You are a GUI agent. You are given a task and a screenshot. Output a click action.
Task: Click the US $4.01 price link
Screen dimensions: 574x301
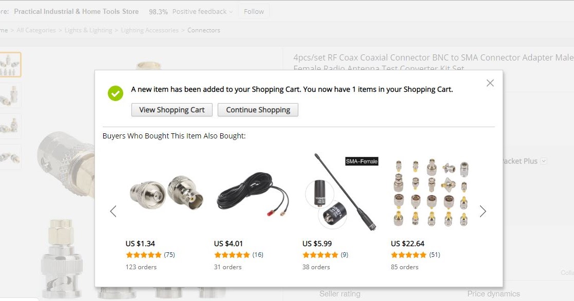click(x=228, y=244)
